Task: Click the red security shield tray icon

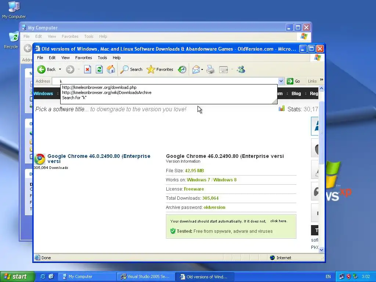Action: (349, 277)
